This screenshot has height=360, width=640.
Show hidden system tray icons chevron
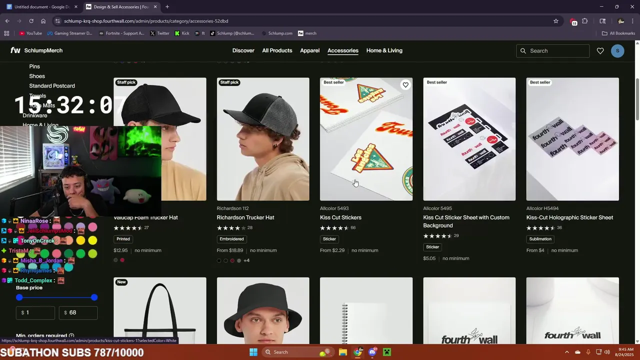[x=567, y=352]
